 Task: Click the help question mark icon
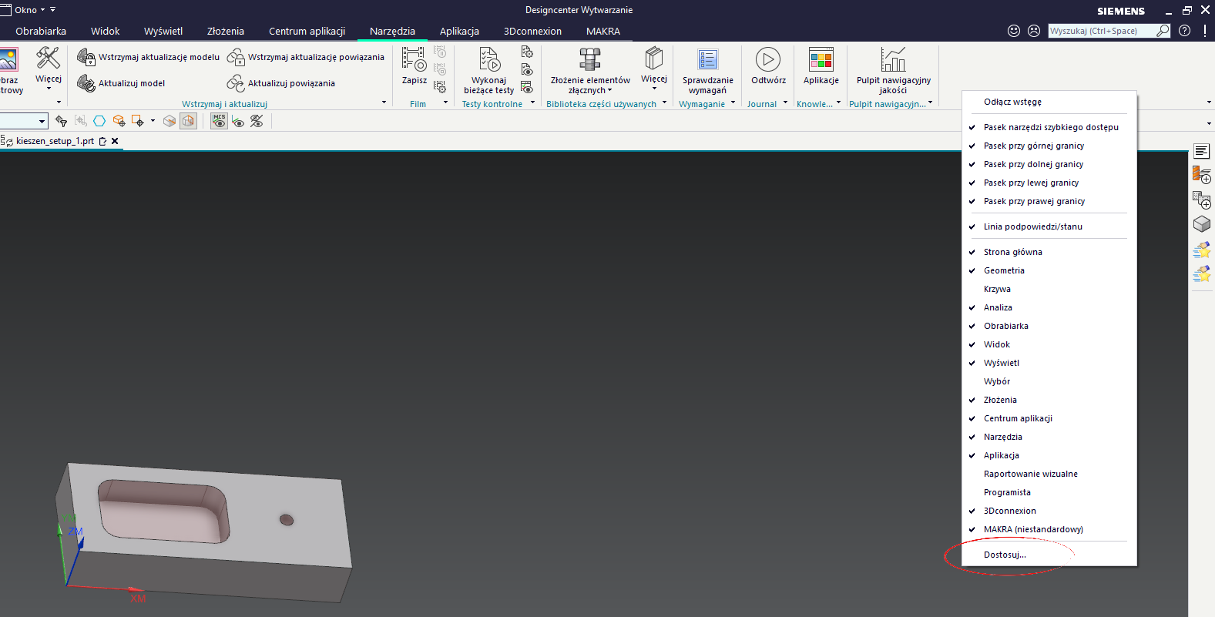[1185, 31]
